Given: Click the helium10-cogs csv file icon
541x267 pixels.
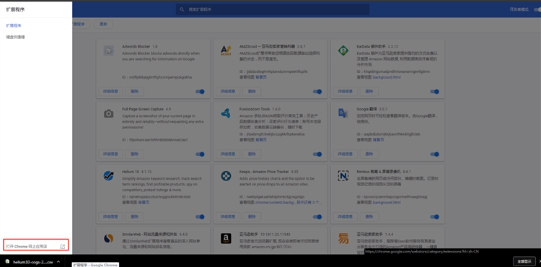Looking at the screenshot, I should pyautogui.click(x=7, y=261).
